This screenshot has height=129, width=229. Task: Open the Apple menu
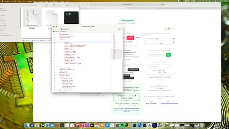tap(3, 1)
